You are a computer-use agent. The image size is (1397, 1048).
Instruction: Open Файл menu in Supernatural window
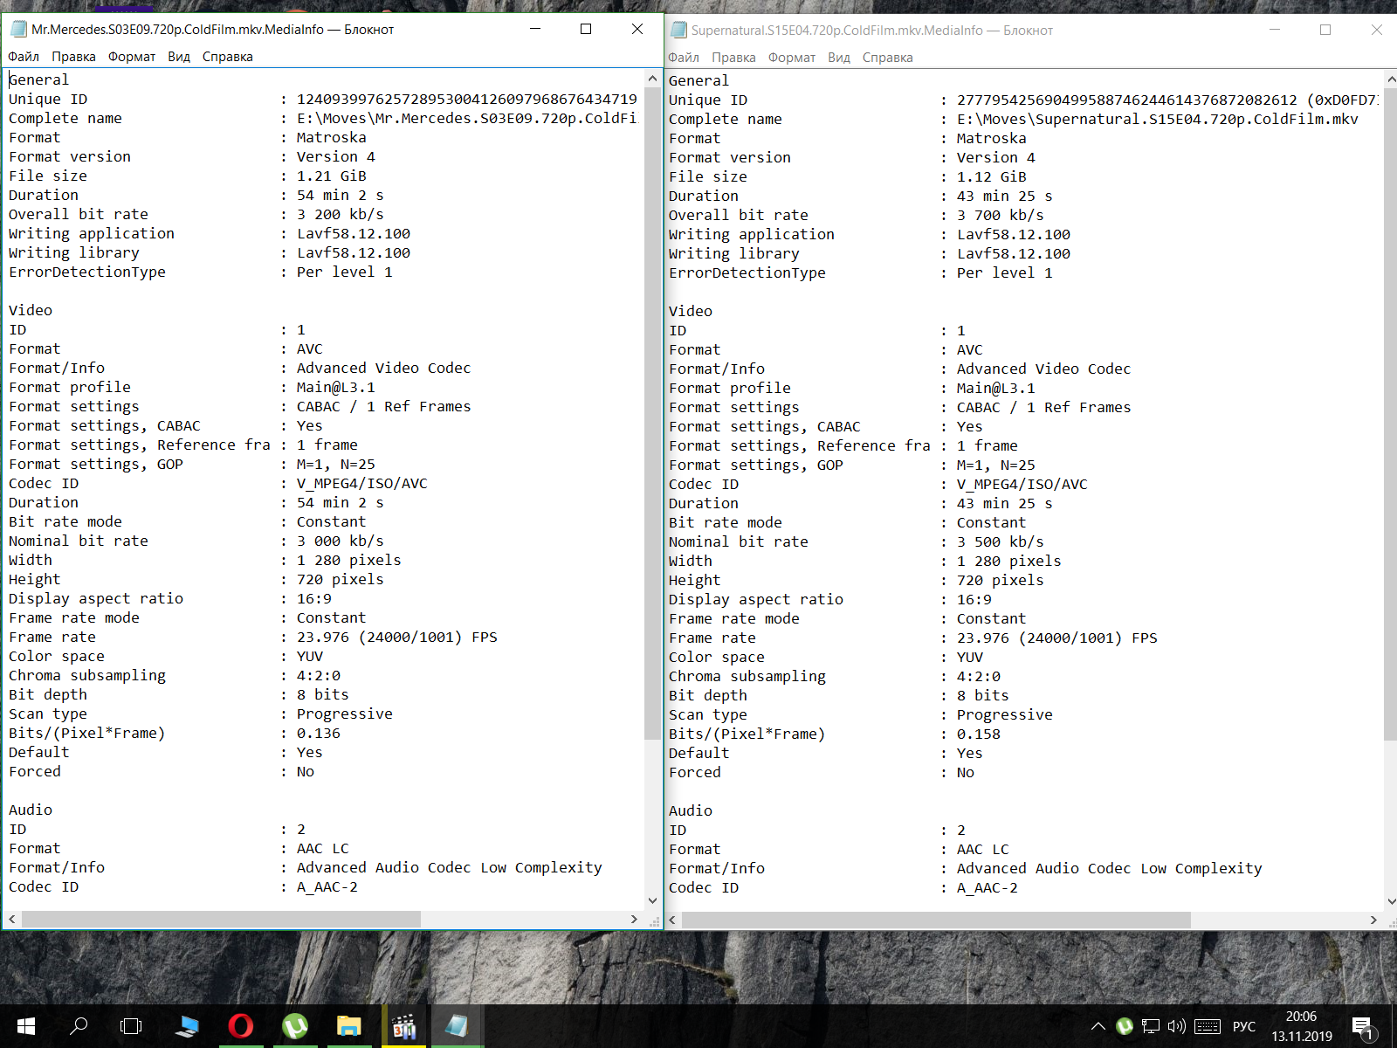pos(684,58)
